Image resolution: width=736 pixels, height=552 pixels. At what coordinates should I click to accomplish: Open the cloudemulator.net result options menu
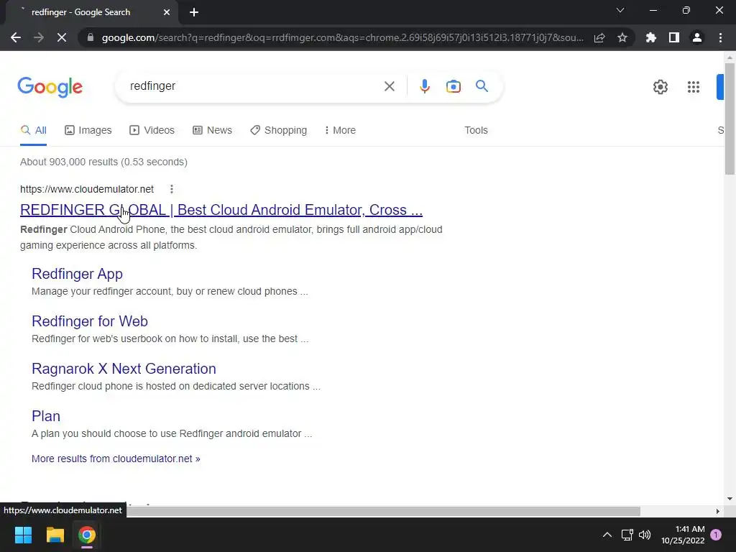pos(172,189)
